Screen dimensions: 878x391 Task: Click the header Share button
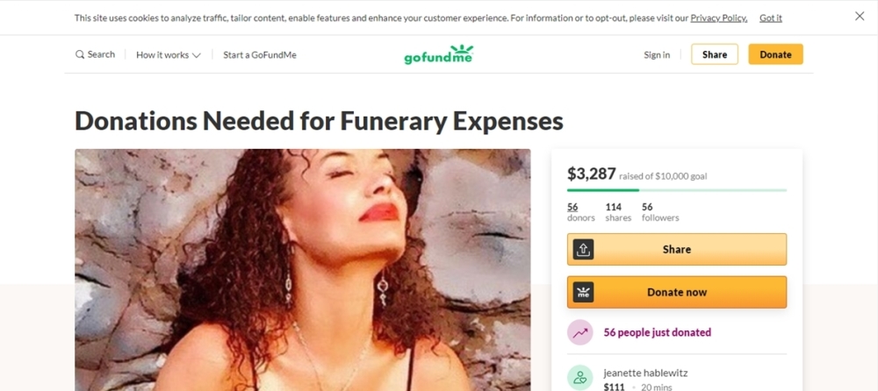coord(715,54)
